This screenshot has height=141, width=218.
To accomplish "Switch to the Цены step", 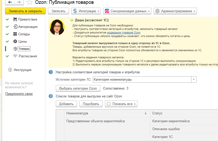I will (23, 41).
